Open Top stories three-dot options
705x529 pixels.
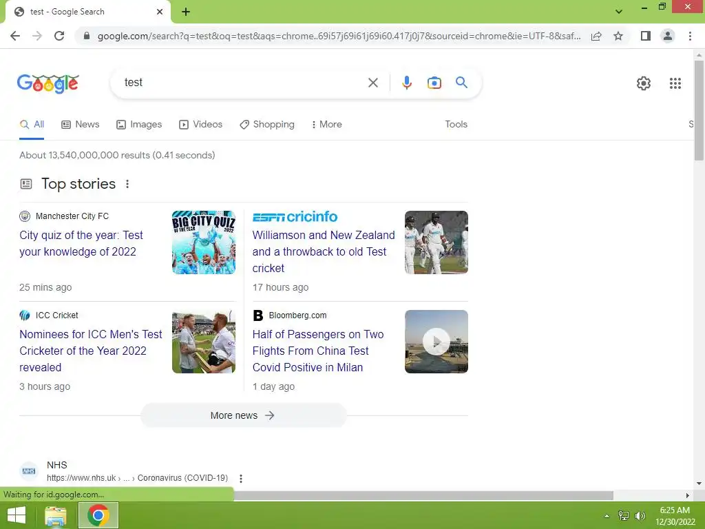tap(127, 184)
